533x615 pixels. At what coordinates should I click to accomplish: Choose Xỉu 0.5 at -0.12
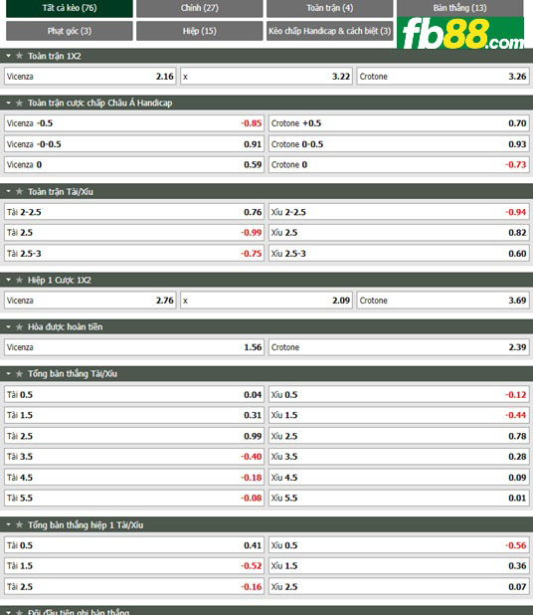pos(399,394)
